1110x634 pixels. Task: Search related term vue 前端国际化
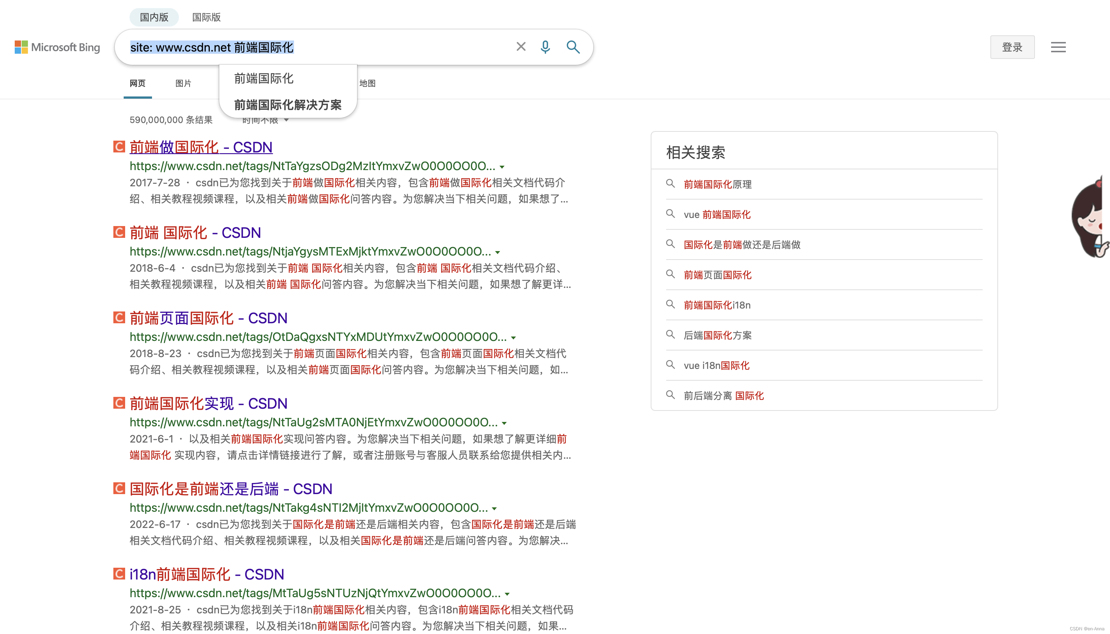717,214
